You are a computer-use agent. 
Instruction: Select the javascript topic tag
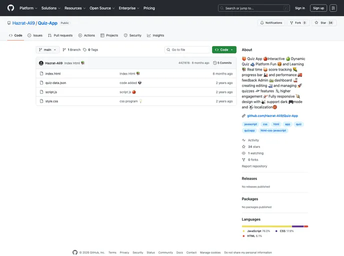tap(250, 124)
